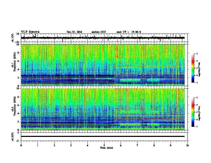Click the "9" tick on the time axis
Viewport: 211px width, 163px height.
pyautogui.click(x=171, y=145)
